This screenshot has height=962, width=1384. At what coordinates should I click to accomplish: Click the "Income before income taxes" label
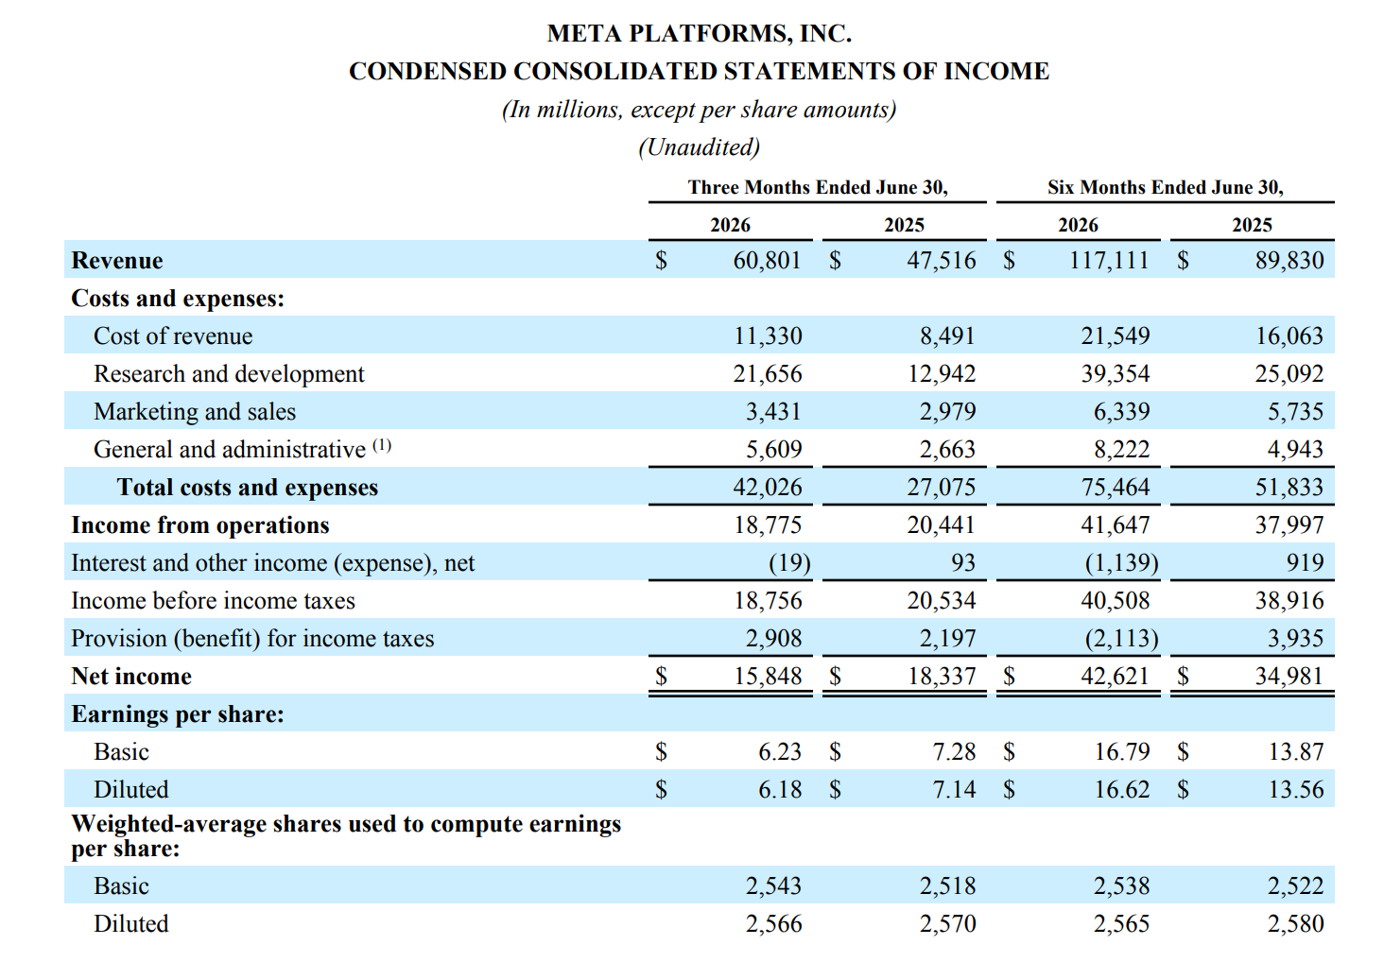(x=214, y=601)
